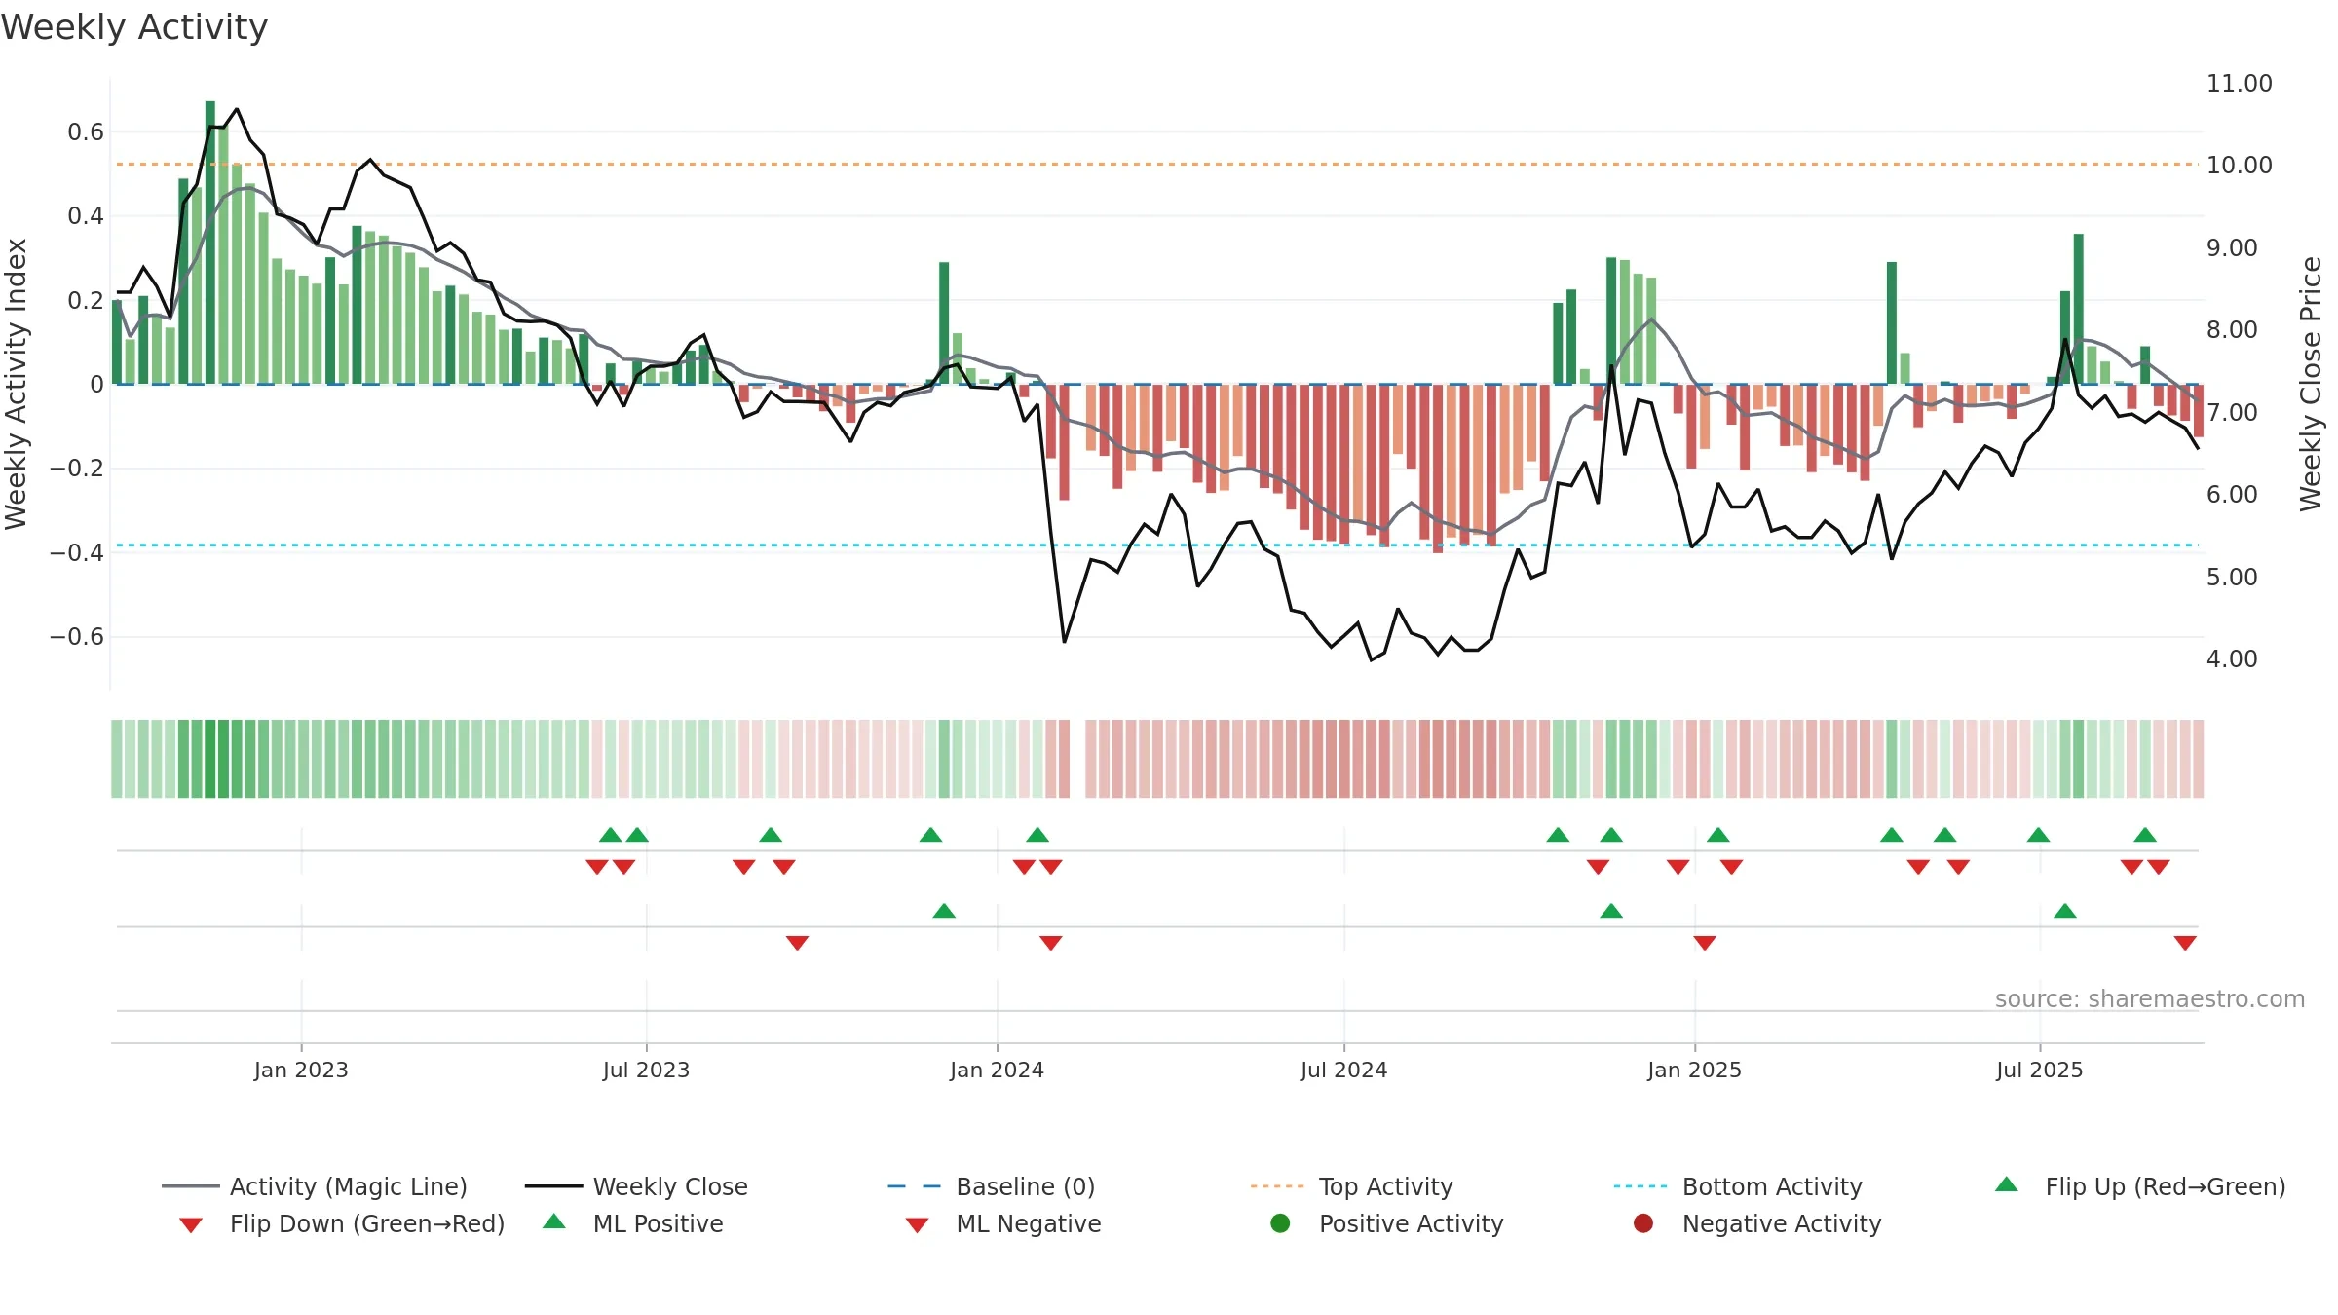Toggle the Bottom Activity legend entry
This screenshot has height=1315, width=2338.
[1738, 1186]
